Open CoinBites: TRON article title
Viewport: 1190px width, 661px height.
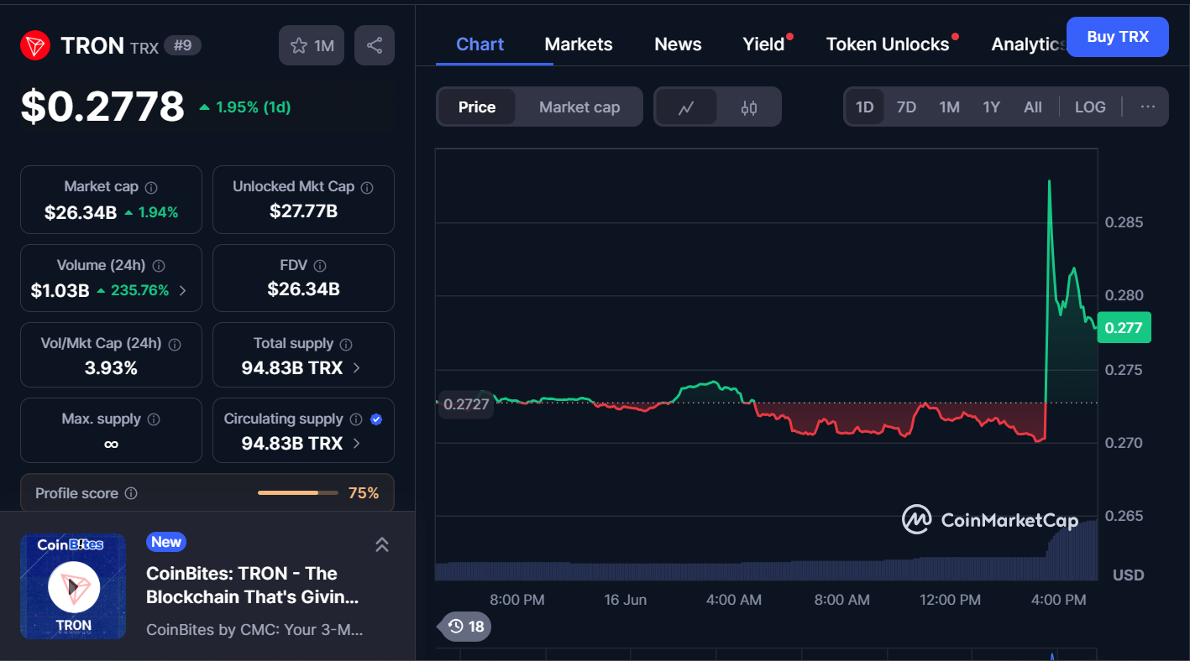point(253,586)
